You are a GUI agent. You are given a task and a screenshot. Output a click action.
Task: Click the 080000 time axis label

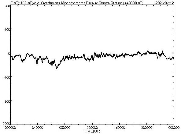(x=65, y=128)
